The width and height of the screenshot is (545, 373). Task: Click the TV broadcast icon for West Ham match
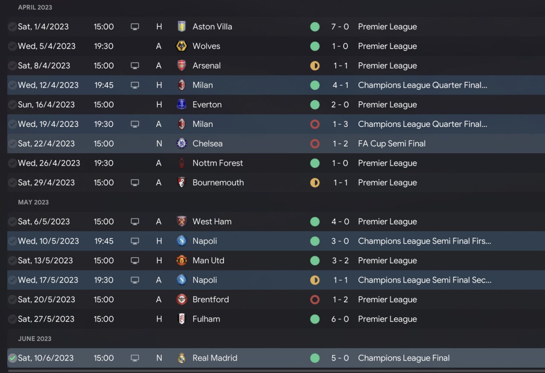tap(135, 221)
